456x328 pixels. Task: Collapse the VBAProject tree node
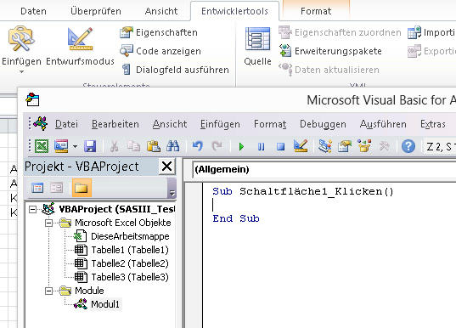tap(32, 209)
